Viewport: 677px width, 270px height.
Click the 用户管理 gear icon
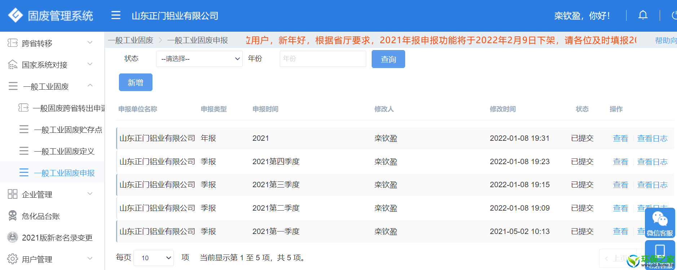coord(13,258)
